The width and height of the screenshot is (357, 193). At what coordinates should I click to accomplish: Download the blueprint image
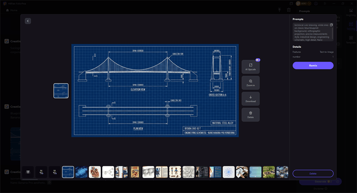point(250,99)
